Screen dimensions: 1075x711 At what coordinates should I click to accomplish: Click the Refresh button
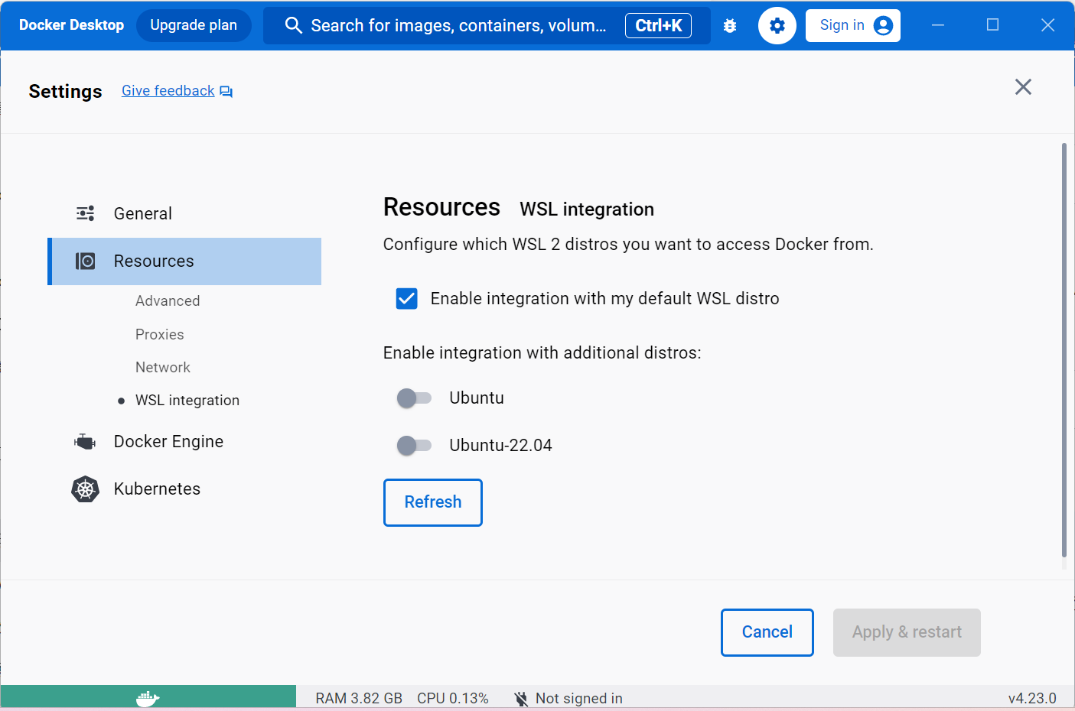(x=433, y=502)
